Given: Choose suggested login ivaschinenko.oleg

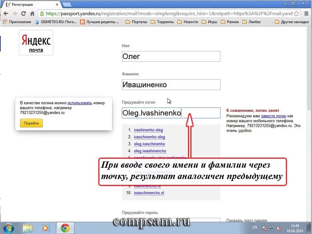Looking at the screenshot, I should tap(149, 137).
